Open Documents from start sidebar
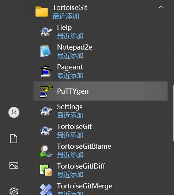 [x=14, y=139]
